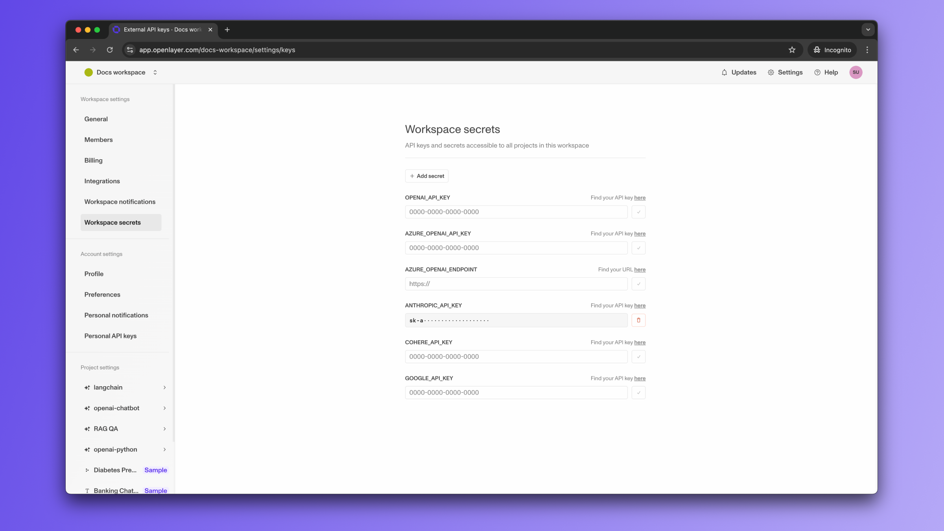Reload the page in browser
The image size is (944, 531).
[x=110, y=50]
